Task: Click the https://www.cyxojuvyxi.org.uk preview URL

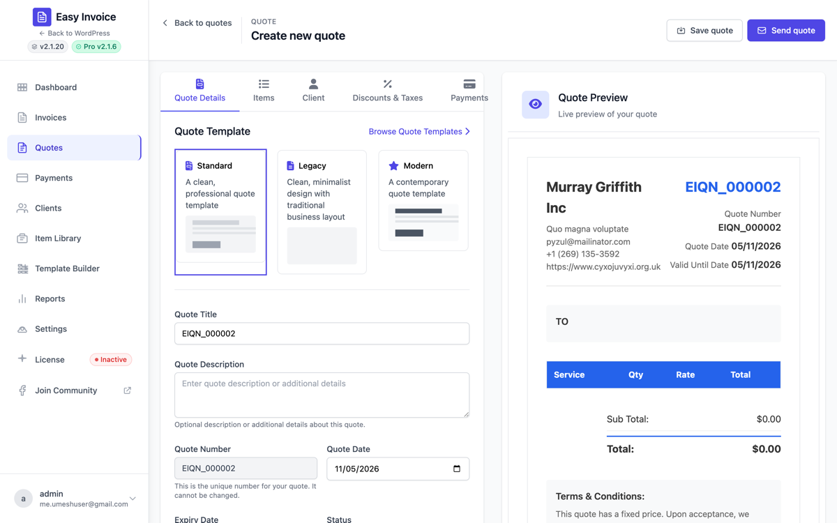Action: (x=603, y=266)
